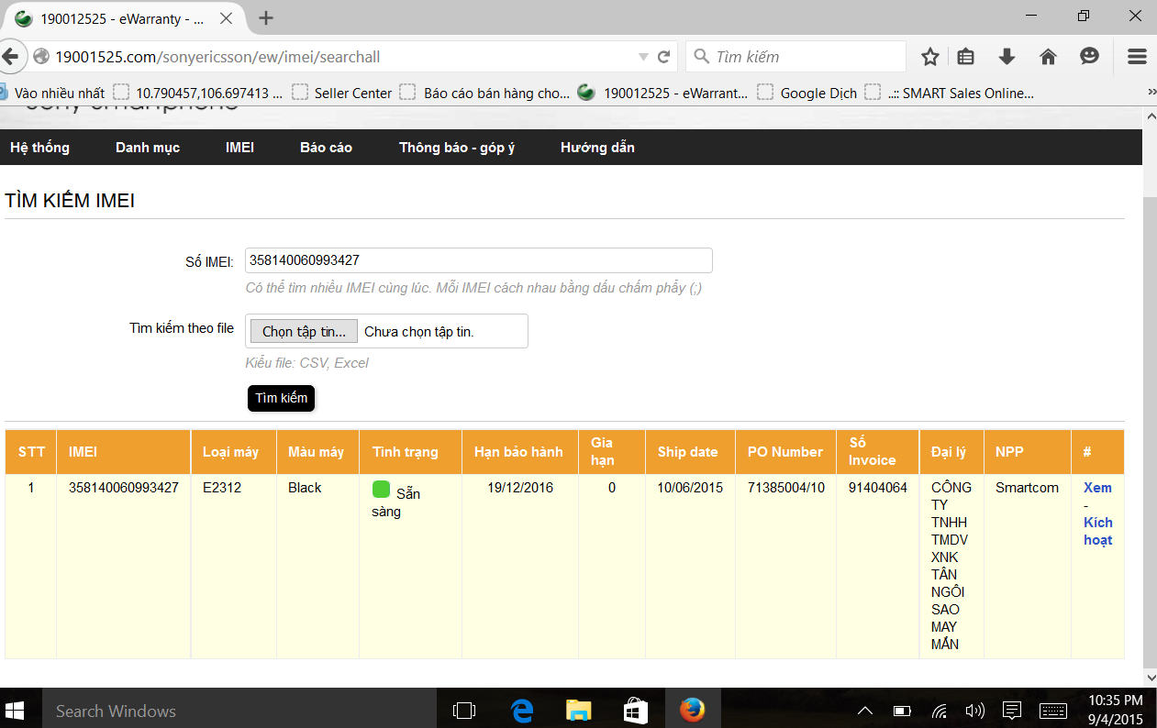Click the Firefox bookmark star icon
This screenshot has height=728, width=1157.
[929, 57]
